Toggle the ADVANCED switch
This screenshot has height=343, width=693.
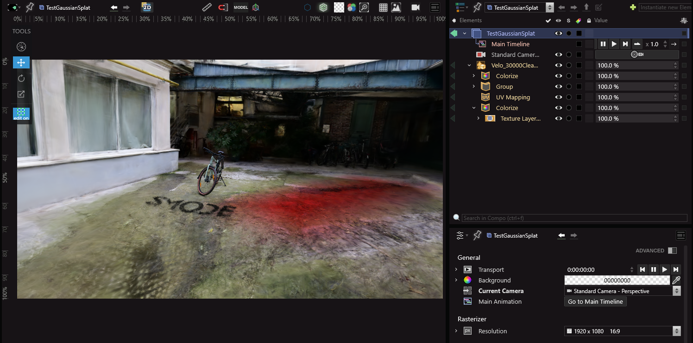[x=672, y=251]
